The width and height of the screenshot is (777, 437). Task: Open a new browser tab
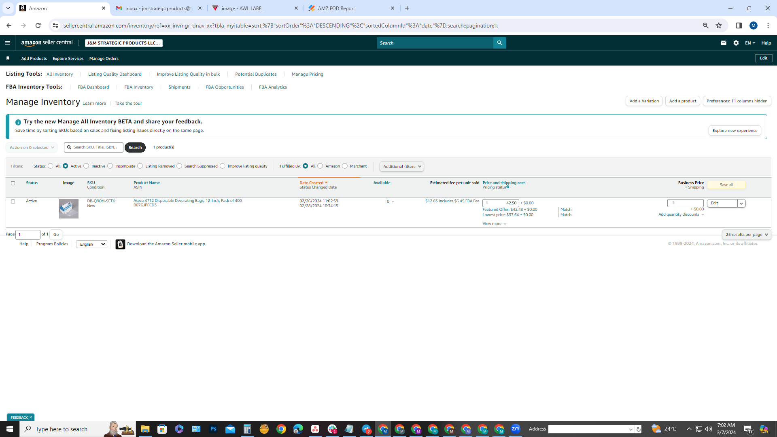407,8
